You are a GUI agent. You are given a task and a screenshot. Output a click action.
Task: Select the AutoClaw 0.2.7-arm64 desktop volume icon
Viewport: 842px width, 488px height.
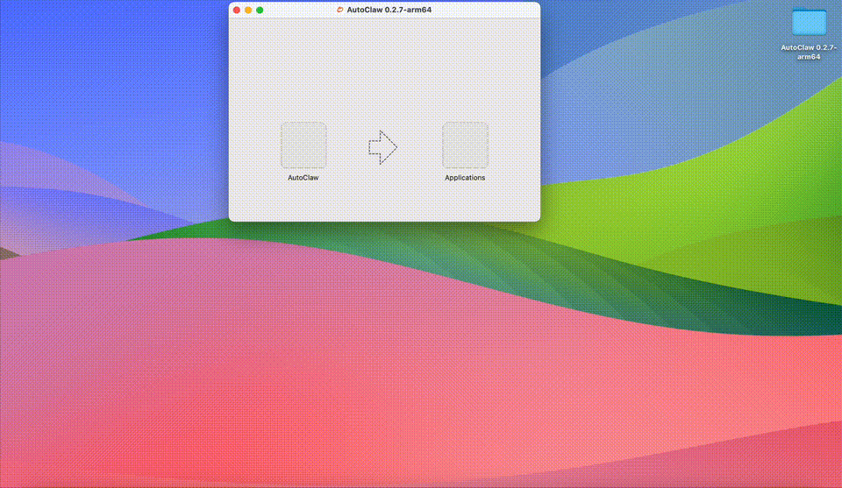[809, 23]
